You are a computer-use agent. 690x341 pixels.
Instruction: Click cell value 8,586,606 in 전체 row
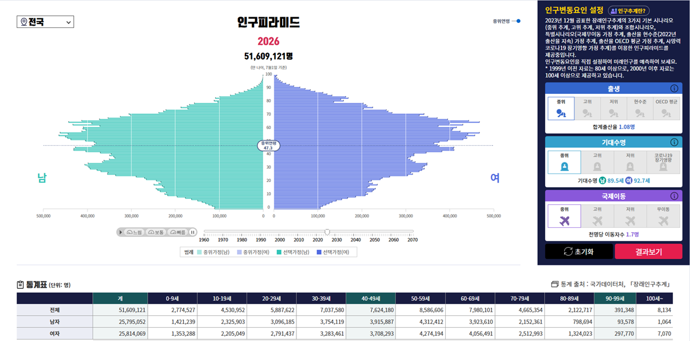[430, 310]
